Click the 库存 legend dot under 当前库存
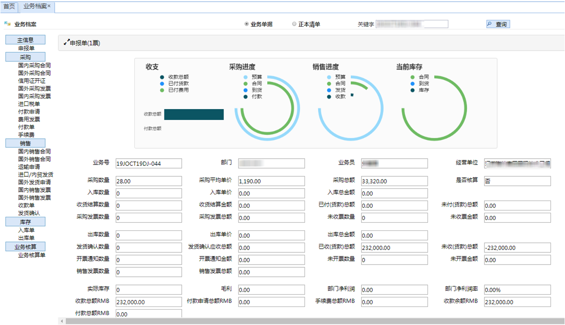The image size is (565, 325). coord(412,90)
